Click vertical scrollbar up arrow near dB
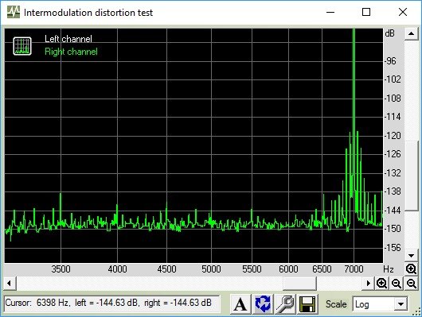Viewport: 422px width, 317px height. (x=411, y=33)
